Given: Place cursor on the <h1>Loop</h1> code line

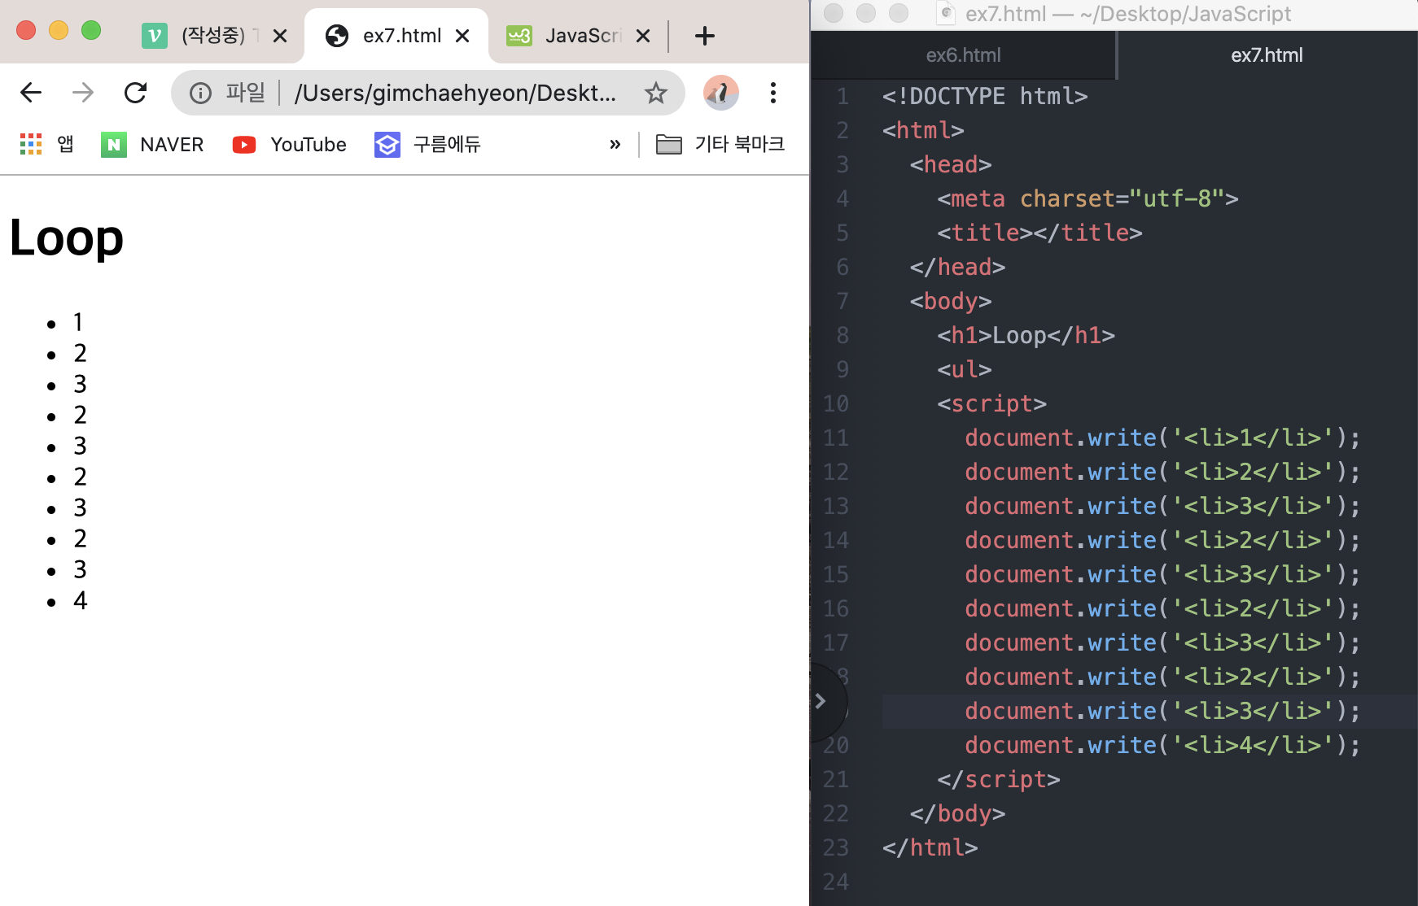Looking at the screenshot, I should pyautogui.click(x=1026, y=335).
